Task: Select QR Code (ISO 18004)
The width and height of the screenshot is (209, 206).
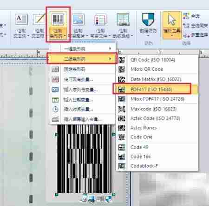Action: 157,60
